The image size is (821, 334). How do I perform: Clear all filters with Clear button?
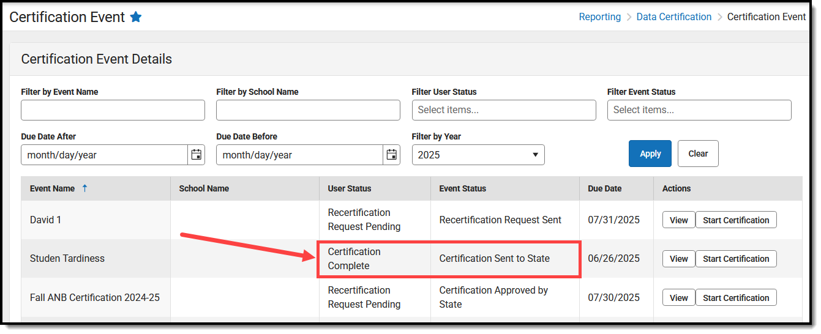(x=697, y=154)
